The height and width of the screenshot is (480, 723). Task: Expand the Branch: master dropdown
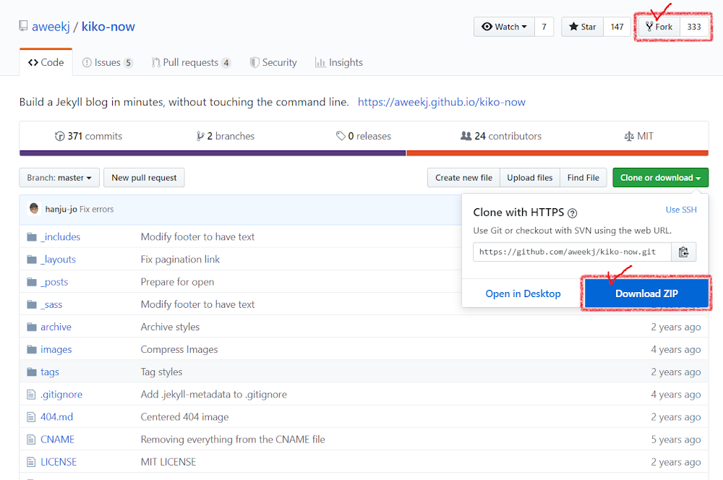(x=59, y=178)
